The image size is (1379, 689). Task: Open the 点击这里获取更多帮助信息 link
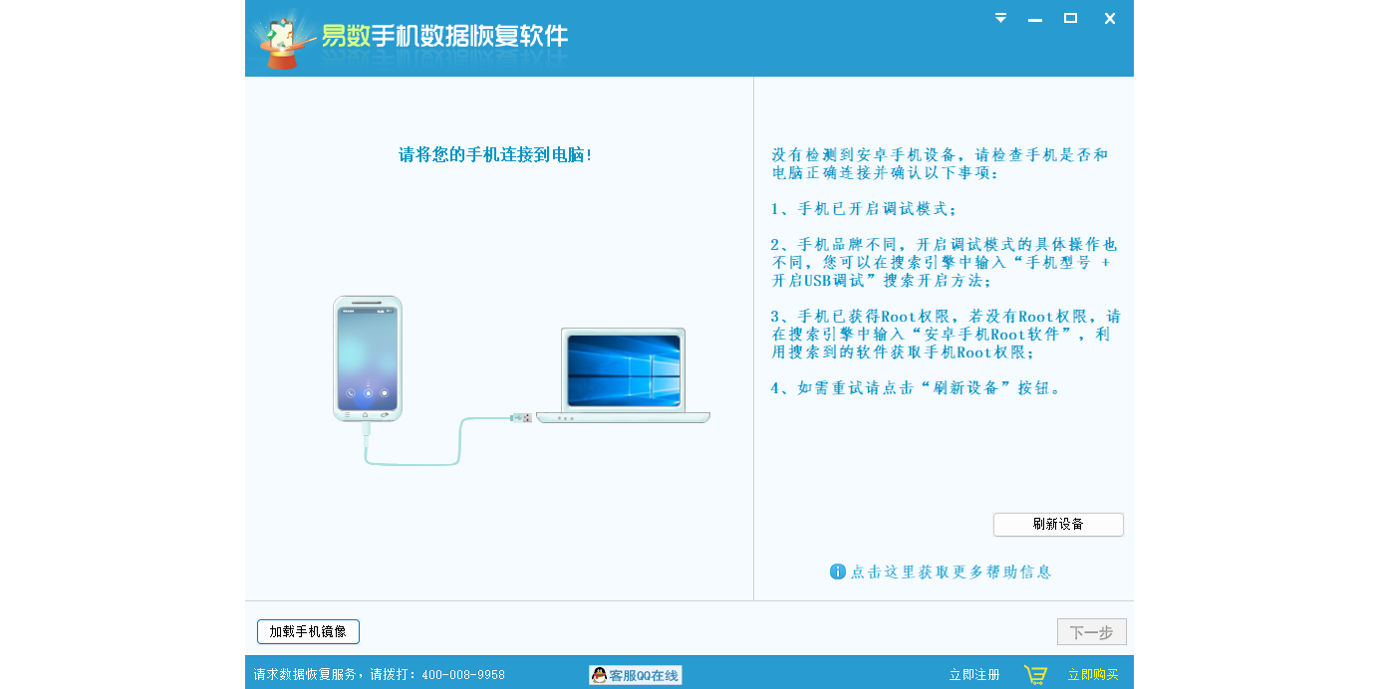coord(951,572)
